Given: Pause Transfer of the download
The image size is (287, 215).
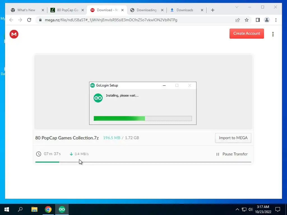Looking at the screenshot, I should click(232, 154).
